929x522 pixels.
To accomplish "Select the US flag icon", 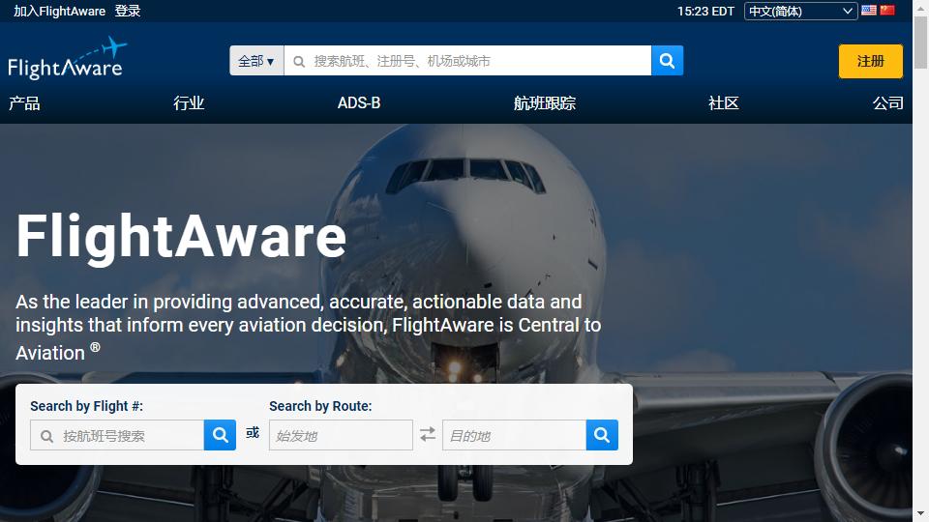I will coord(869,10).
